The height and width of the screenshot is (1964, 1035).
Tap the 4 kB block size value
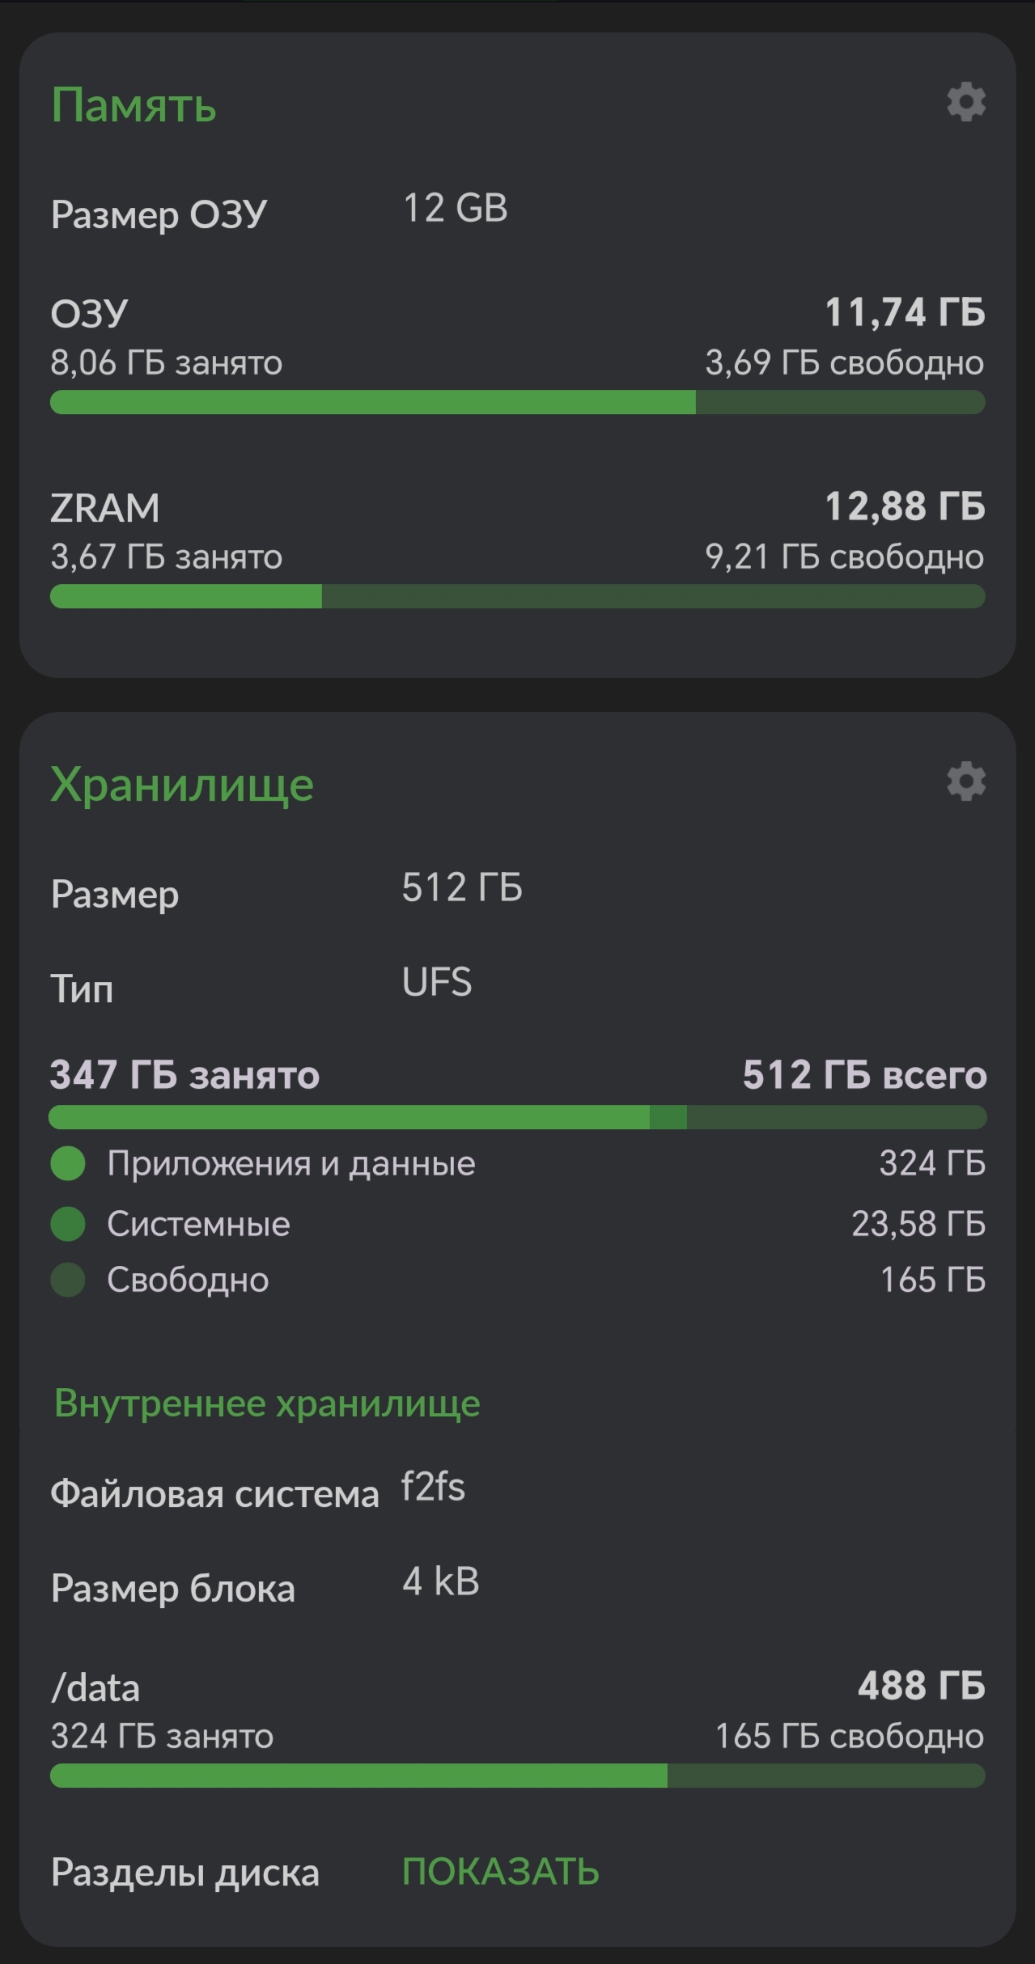[x=440, y=1581]
